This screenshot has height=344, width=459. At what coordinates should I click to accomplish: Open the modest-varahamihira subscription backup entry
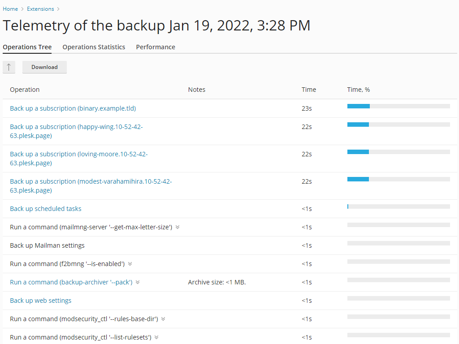point(91,185)
